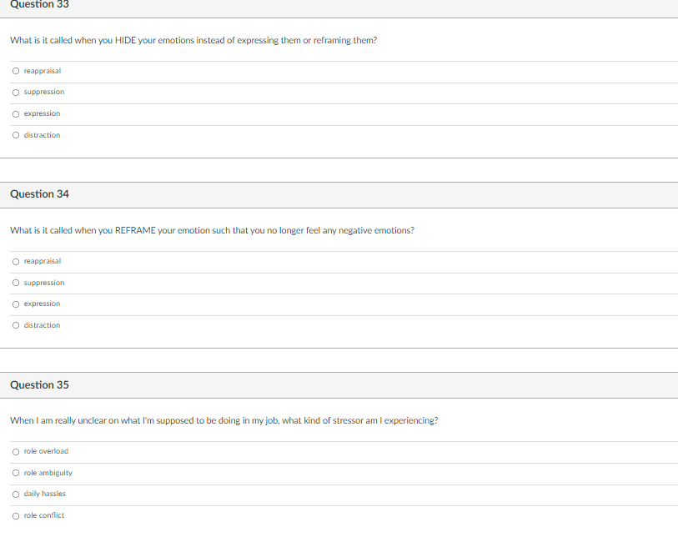The width and height of the screenshot is (678, 537).
Task: Pick 'distraction' in Question 34
Action: pyautogui.click(x=40, y=325)
